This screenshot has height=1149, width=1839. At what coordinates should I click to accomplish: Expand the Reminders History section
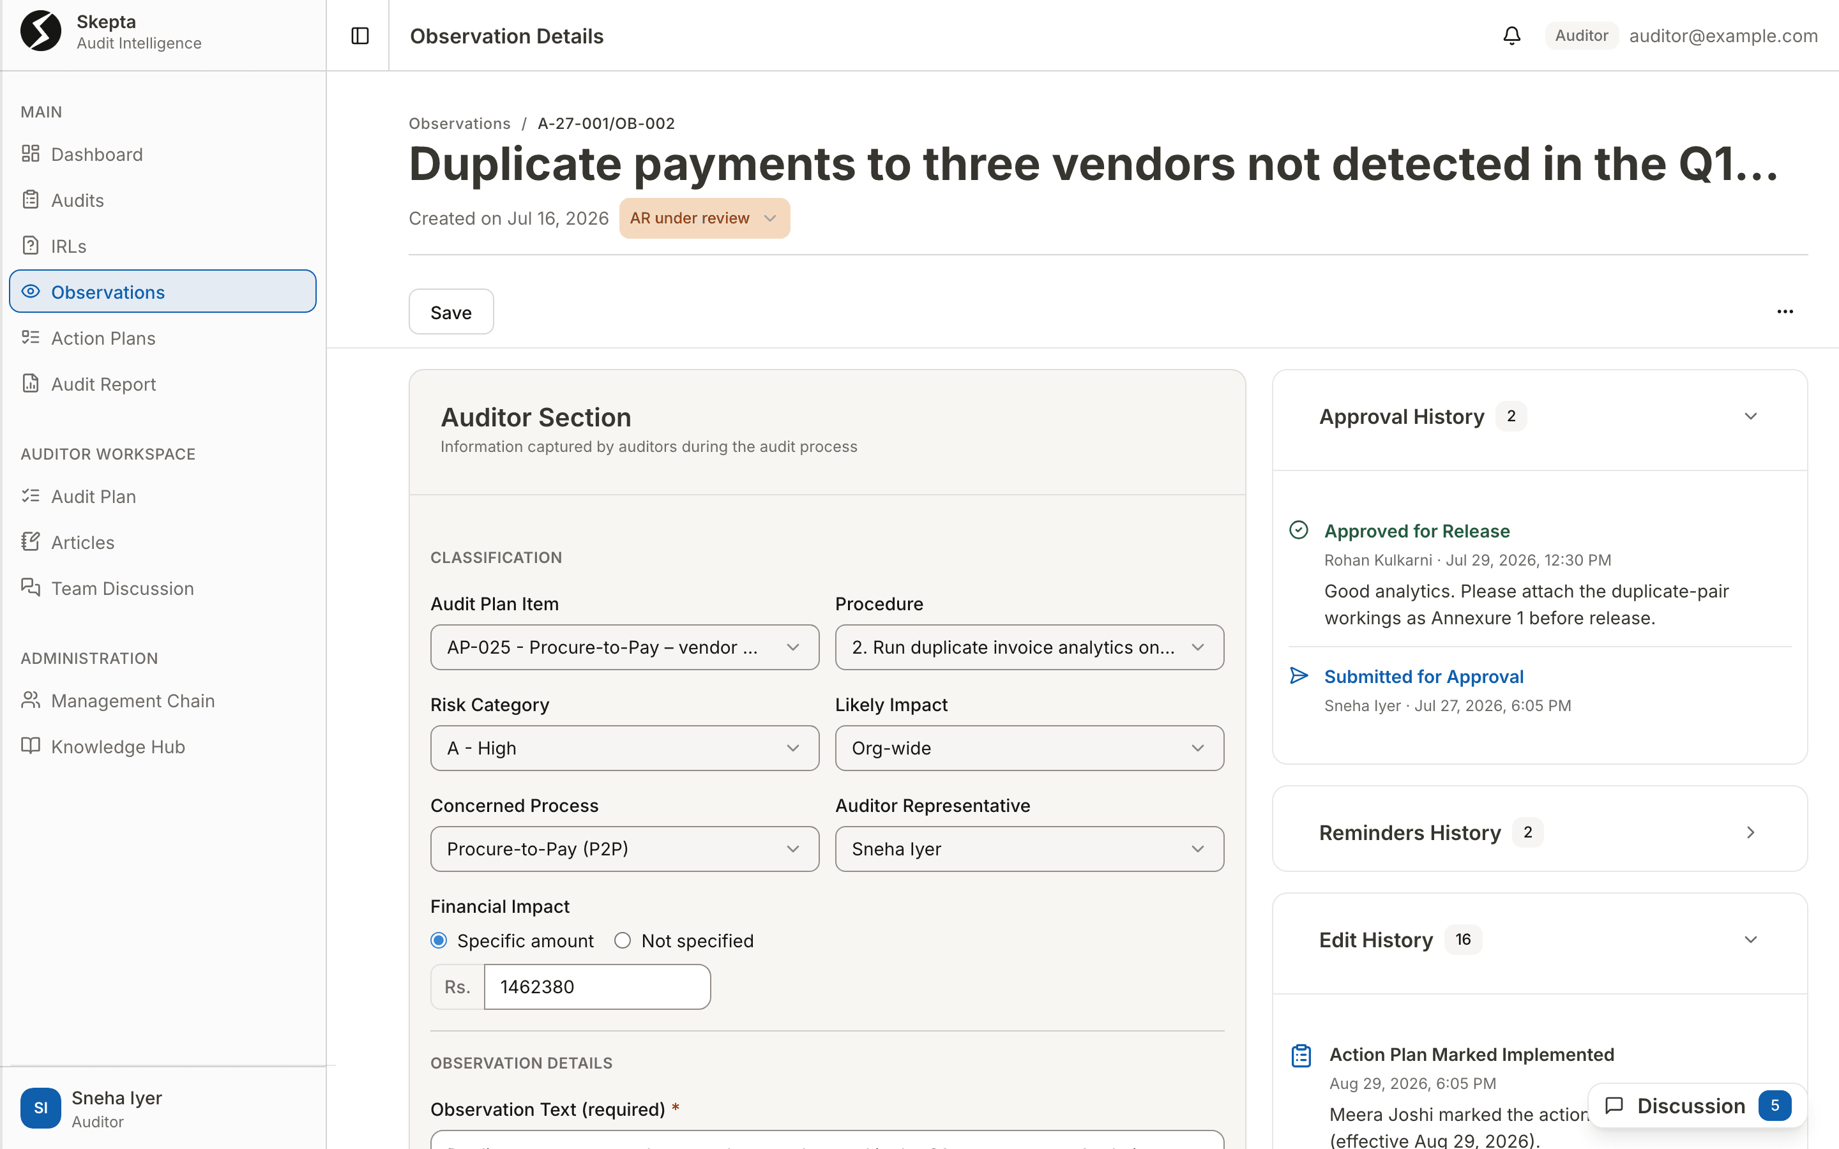pos(1750,833)
